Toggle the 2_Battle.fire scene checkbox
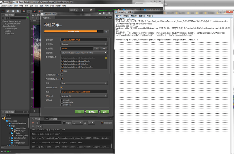Image resolution: width=234 pixels, height=154 pixels. click(x=62, y=64)
